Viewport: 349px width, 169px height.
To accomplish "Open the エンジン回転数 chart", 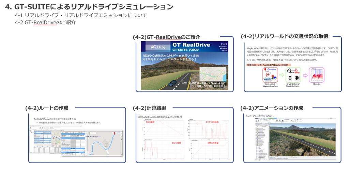I will [208, 129].
